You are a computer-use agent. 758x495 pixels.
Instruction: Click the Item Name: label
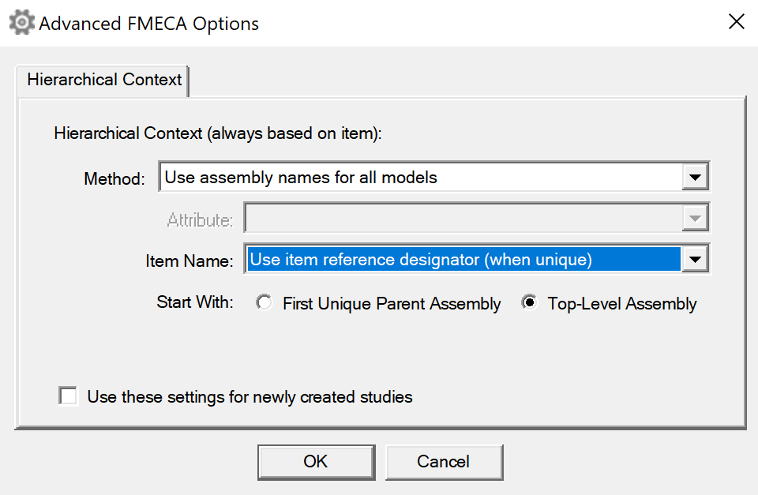click(x=189, y=261)
